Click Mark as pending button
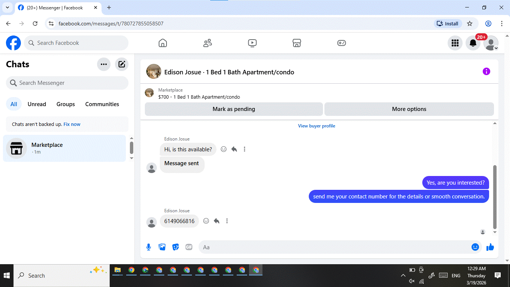 point(234,109)
